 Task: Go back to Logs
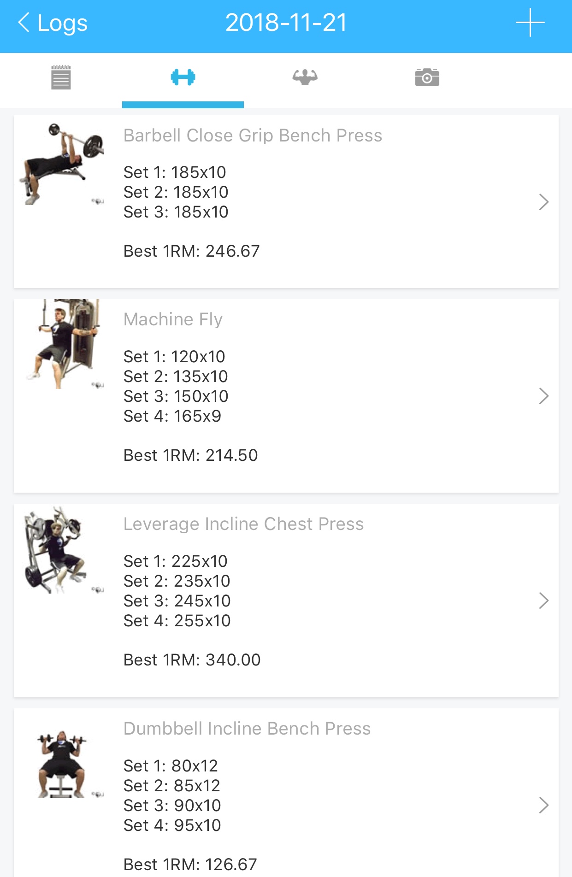pyautogui.click(x=52, y=23)
